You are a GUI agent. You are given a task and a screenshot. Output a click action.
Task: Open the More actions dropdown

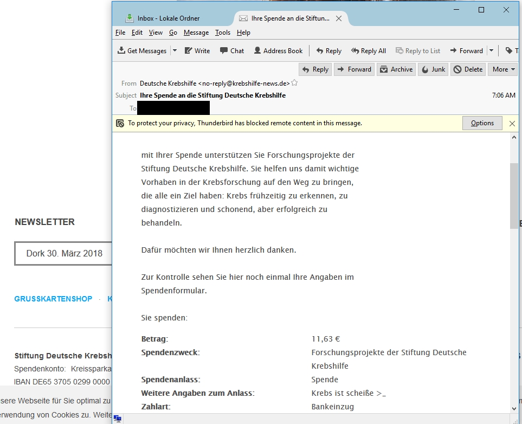504,69
